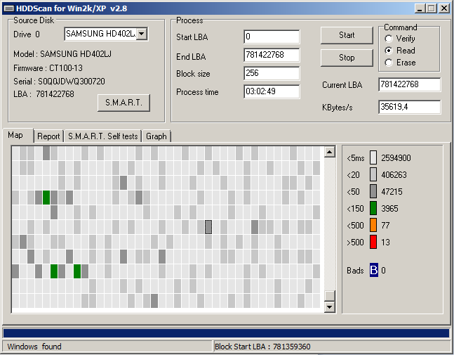Click the white <5ms color swatch
The width and height of the screenshot is (454, 355).
(x=373, y=157)
